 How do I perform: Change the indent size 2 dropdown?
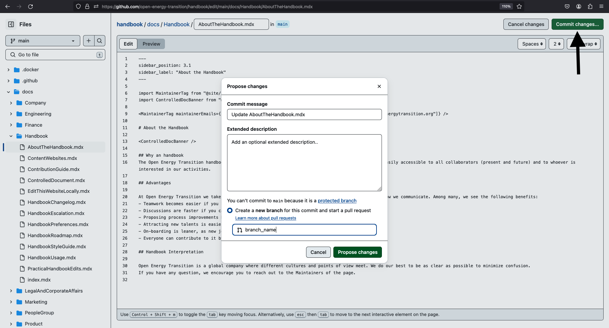pos(556,44)
